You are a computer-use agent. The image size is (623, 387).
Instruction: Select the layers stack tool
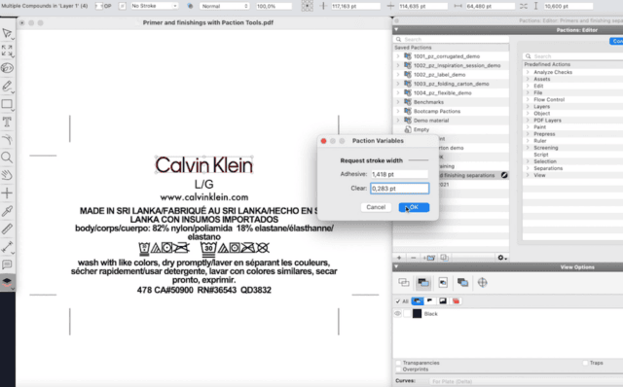[x=7, y=282]
